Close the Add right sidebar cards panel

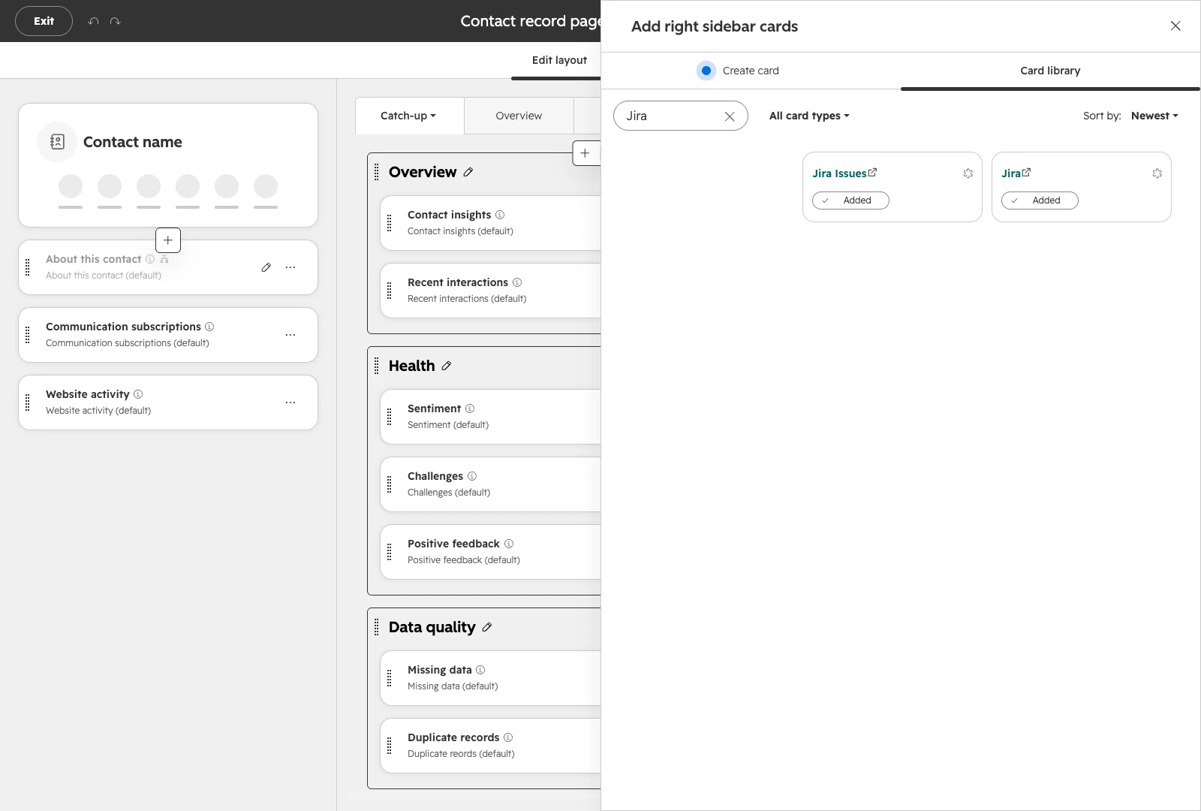1175,26
